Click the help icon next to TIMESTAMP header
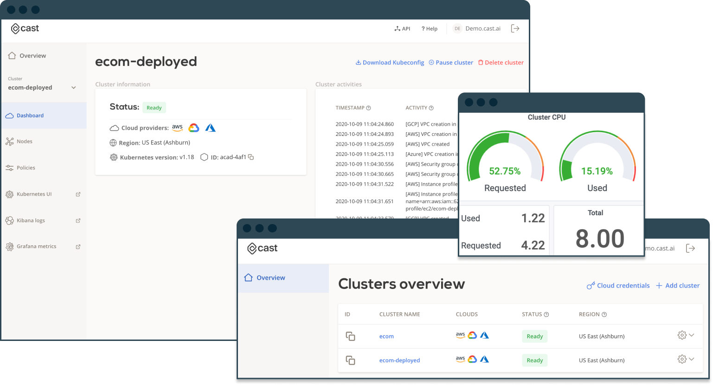Image resolution: width=713 pixels, height=385 pixels. click(x=368, y=108)
